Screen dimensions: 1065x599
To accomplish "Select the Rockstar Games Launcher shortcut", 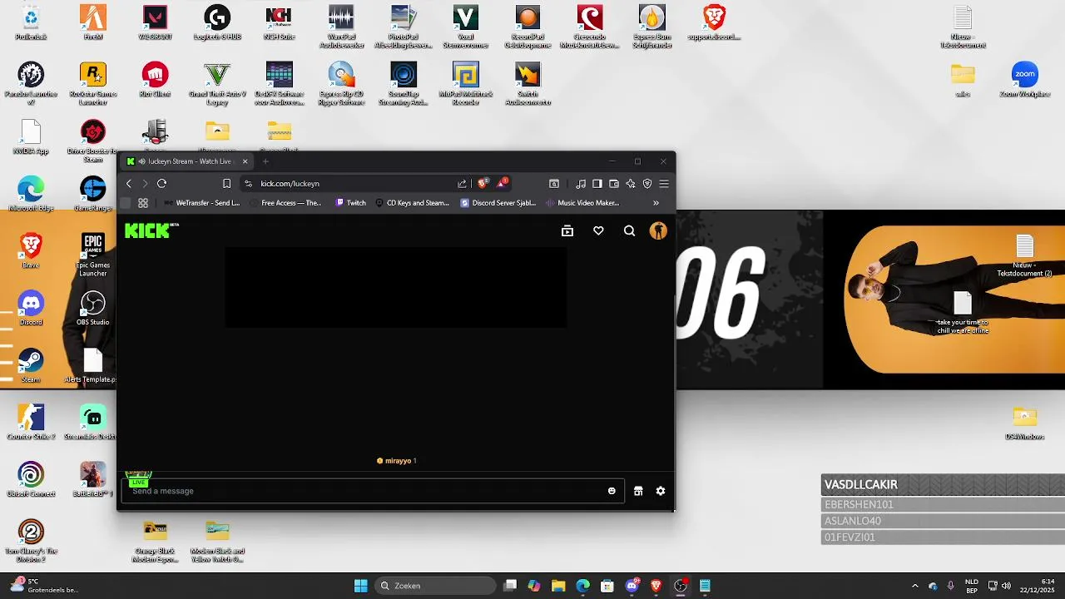I will point(92,84).
